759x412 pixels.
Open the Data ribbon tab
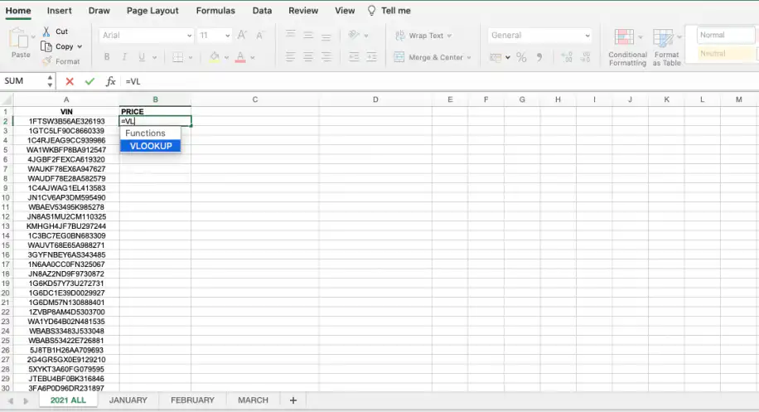click(262, 11)
